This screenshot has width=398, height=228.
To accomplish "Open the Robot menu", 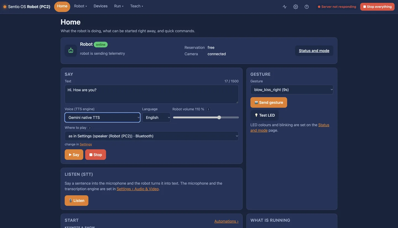I will point(80,6).
